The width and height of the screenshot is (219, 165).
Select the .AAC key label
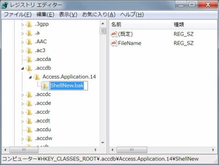(x=41, y=42)
